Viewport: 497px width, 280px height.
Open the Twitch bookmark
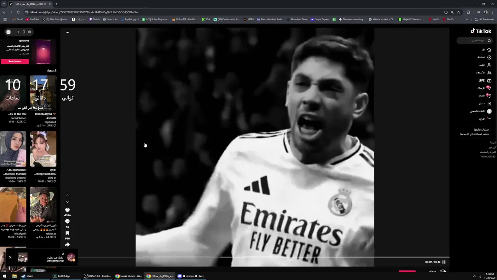click(x=94, y=19)
